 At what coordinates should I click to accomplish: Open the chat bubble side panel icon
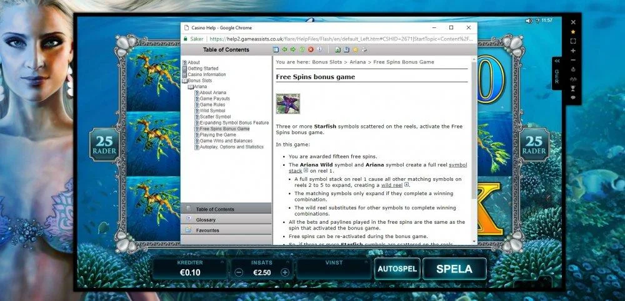(x=573, y=97)
